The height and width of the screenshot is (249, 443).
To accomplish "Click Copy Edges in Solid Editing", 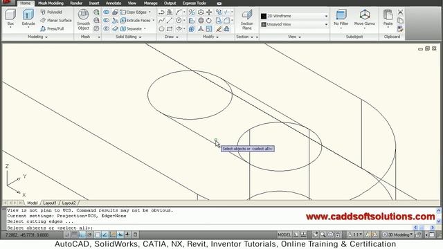I will [134, 12].
